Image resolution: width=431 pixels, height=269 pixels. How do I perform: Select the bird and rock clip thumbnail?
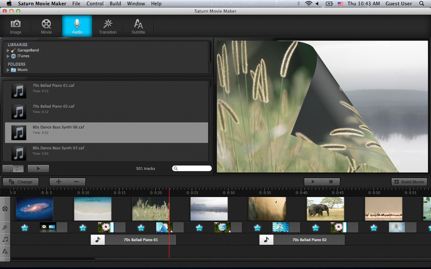pos(267,209)
